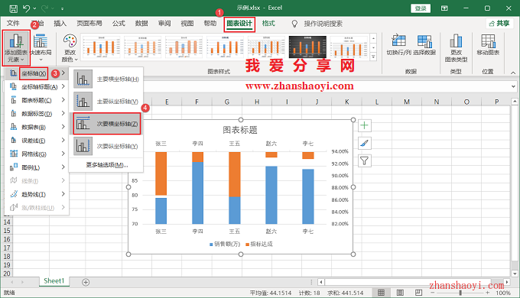The width and height of the screenshot is (520, 298).
Task: Click the chart title text
Action: pyautogui.click(x=240, y=130)
